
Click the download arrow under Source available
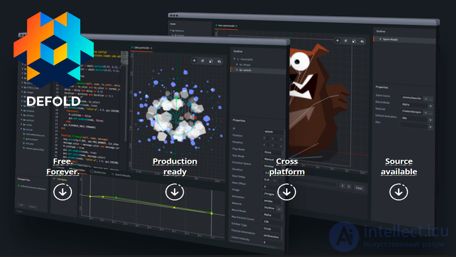399,192
